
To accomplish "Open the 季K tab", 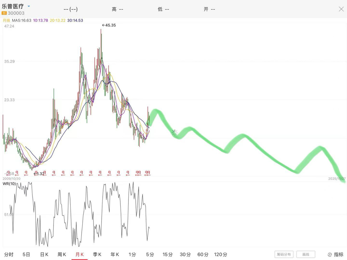I will click(x=97, y=255).
